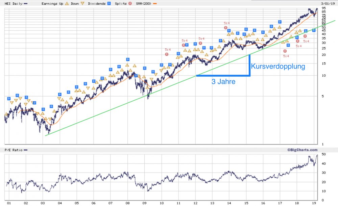The width and height of the screenshot is (338, 206).
Task: Select the leftmost 5:4 split marker in 2010
Action: point(167,54)
